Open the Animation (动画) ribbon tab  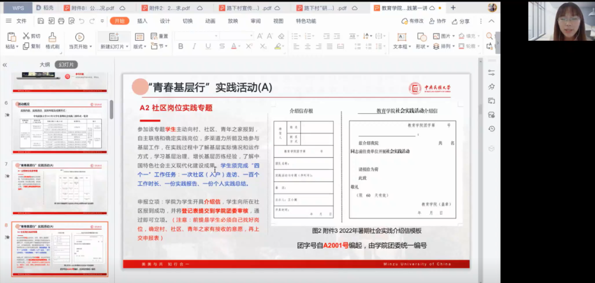[x=210, y=21]
